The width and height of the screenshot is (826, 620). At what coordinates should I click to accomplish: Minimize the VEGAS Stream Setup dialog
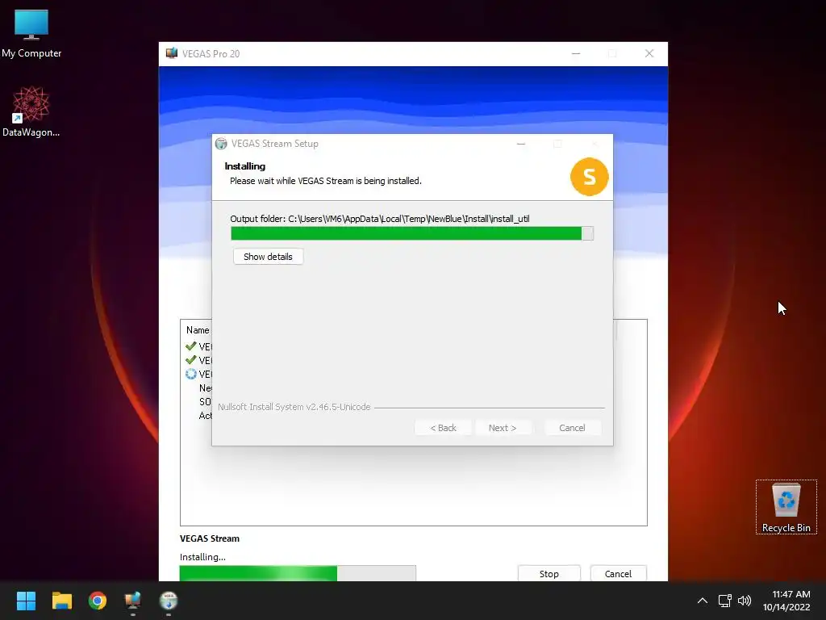coord(521,144)
